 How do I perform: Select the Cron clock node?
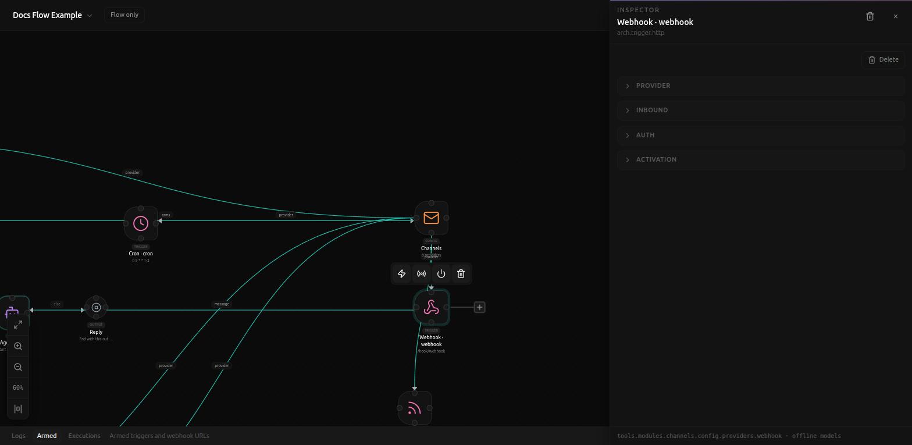click(x=141, y=223)
